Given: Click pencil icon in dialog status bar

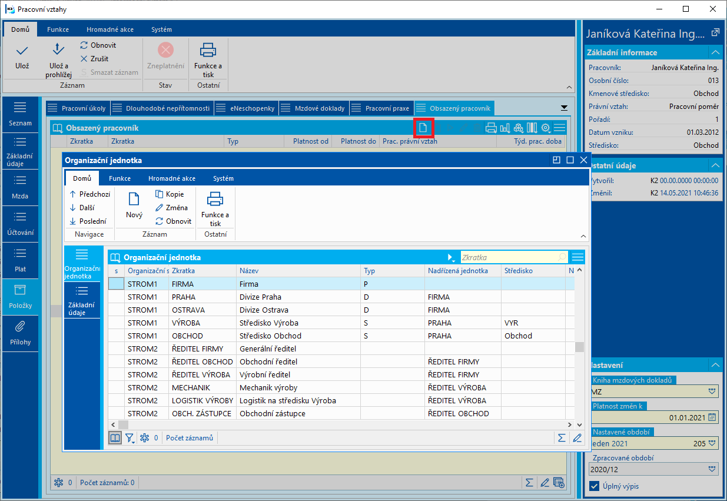Looking at the screenshot, I should 577,438.
